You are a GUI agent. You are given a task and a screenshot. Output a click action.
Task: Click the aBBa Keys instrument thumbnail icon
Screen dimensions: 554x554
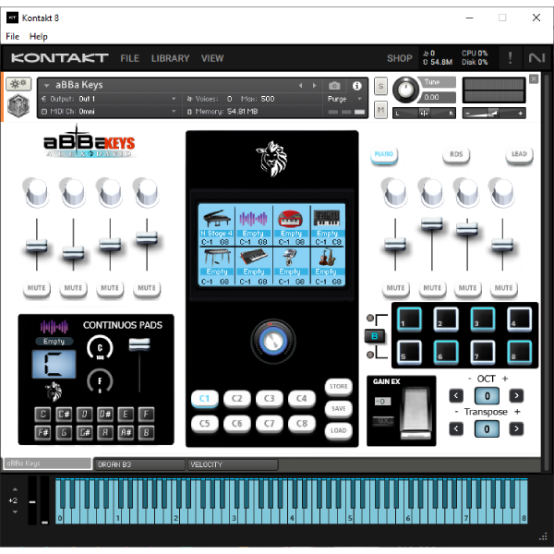(x=18, y=105)
